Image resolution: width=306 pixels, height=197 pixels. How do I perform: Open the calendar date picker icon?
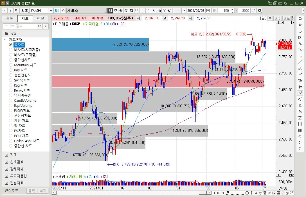click(x=208, y=10)
